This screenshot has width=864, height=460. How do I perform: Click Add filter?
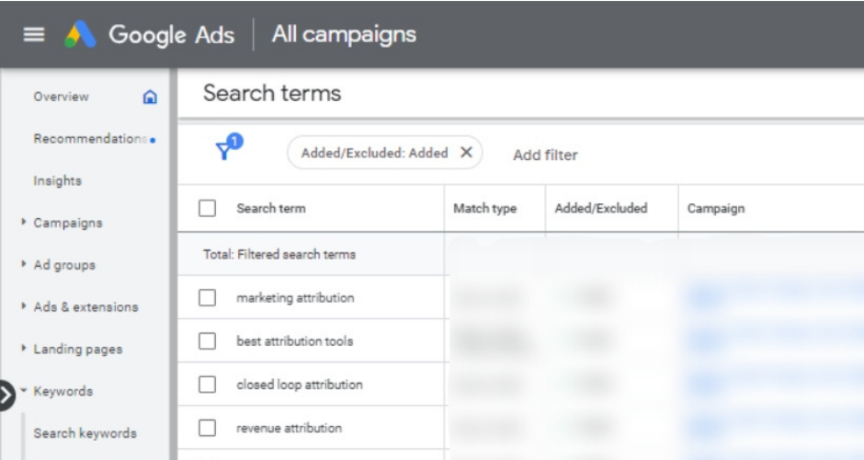coord(545,155)
